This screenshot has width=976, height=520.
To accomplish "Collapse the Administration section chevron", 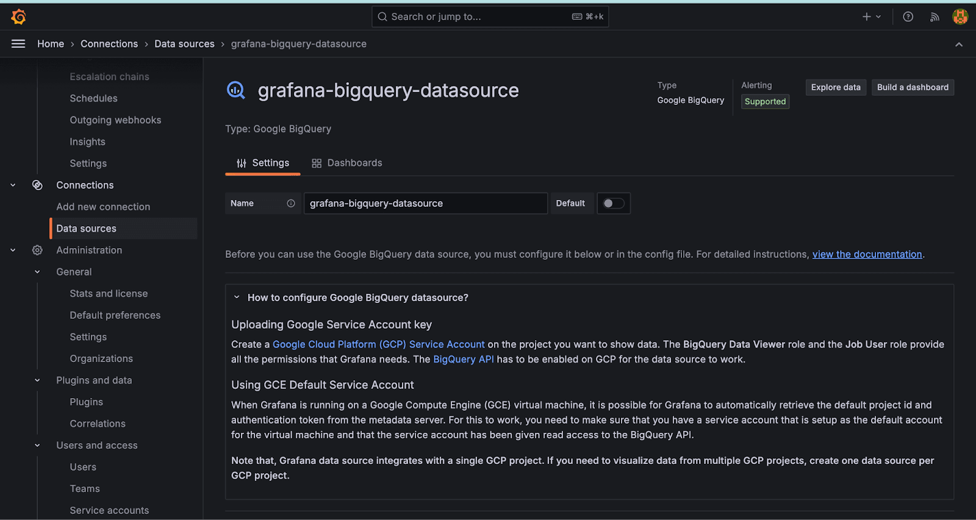I will coord(13,251).
